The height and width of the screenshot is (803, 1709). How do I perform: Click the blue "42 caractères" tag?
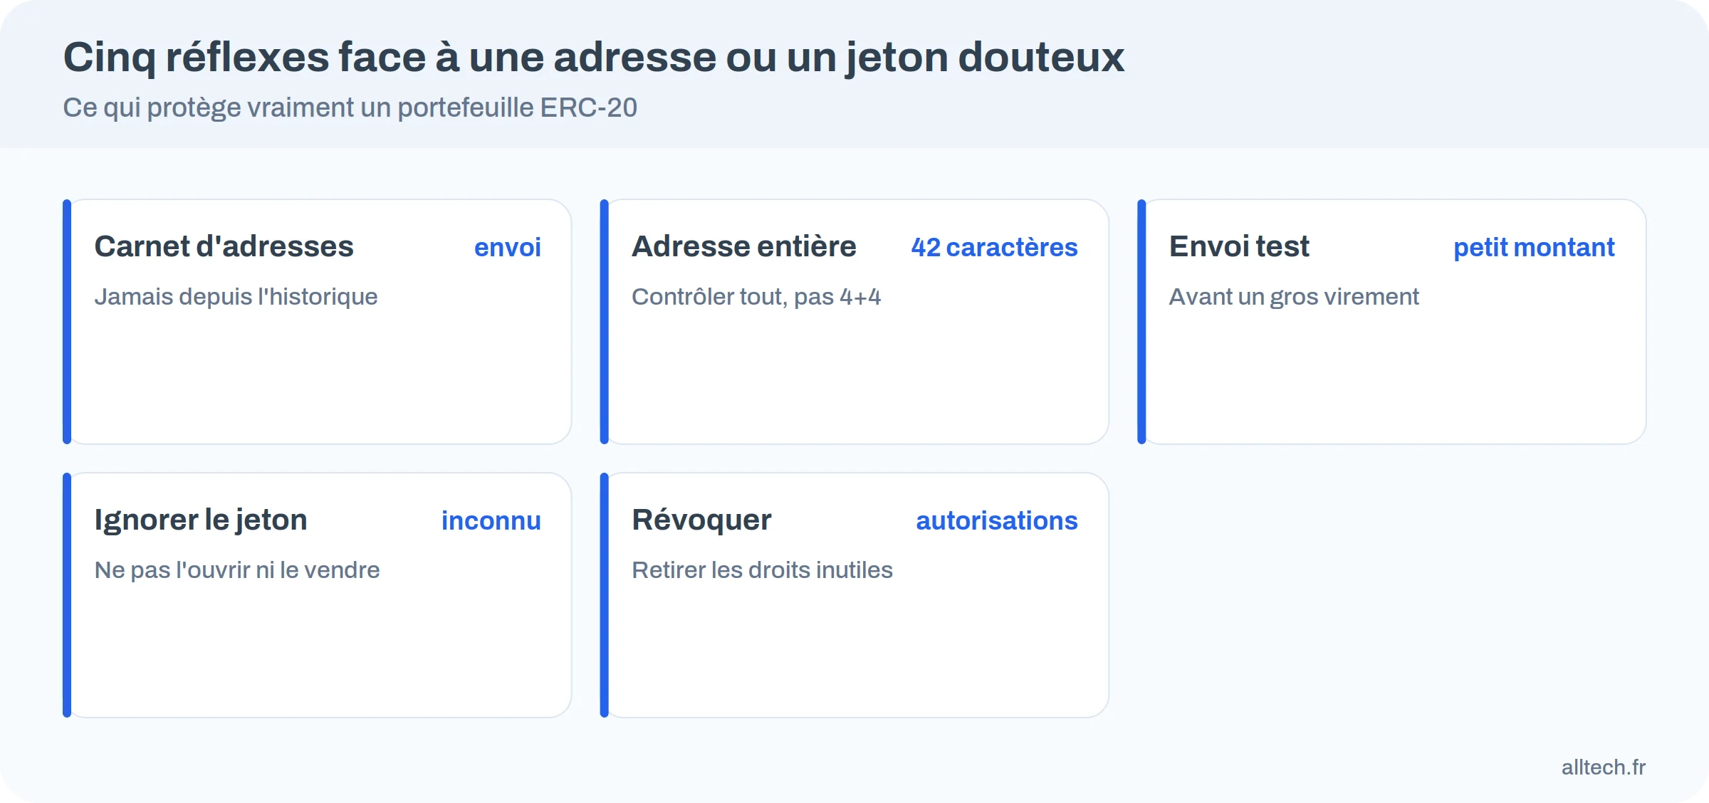994,247
